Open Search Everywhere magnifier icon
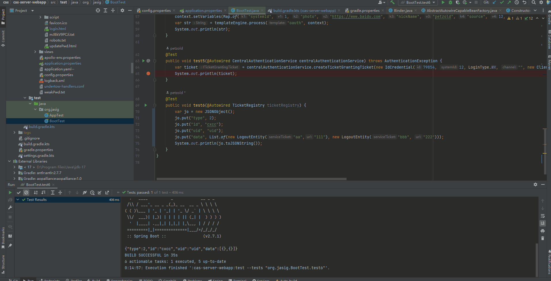The width and height of the screenshot is (551, 281). (534, 2)
